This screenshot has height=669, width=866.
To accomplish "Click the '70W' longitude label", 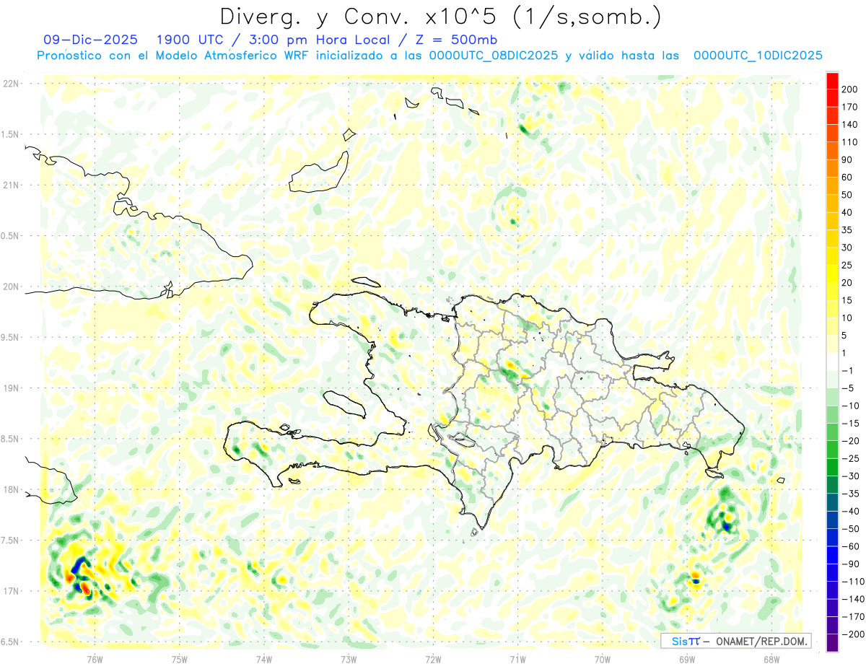I will [603, 658].
